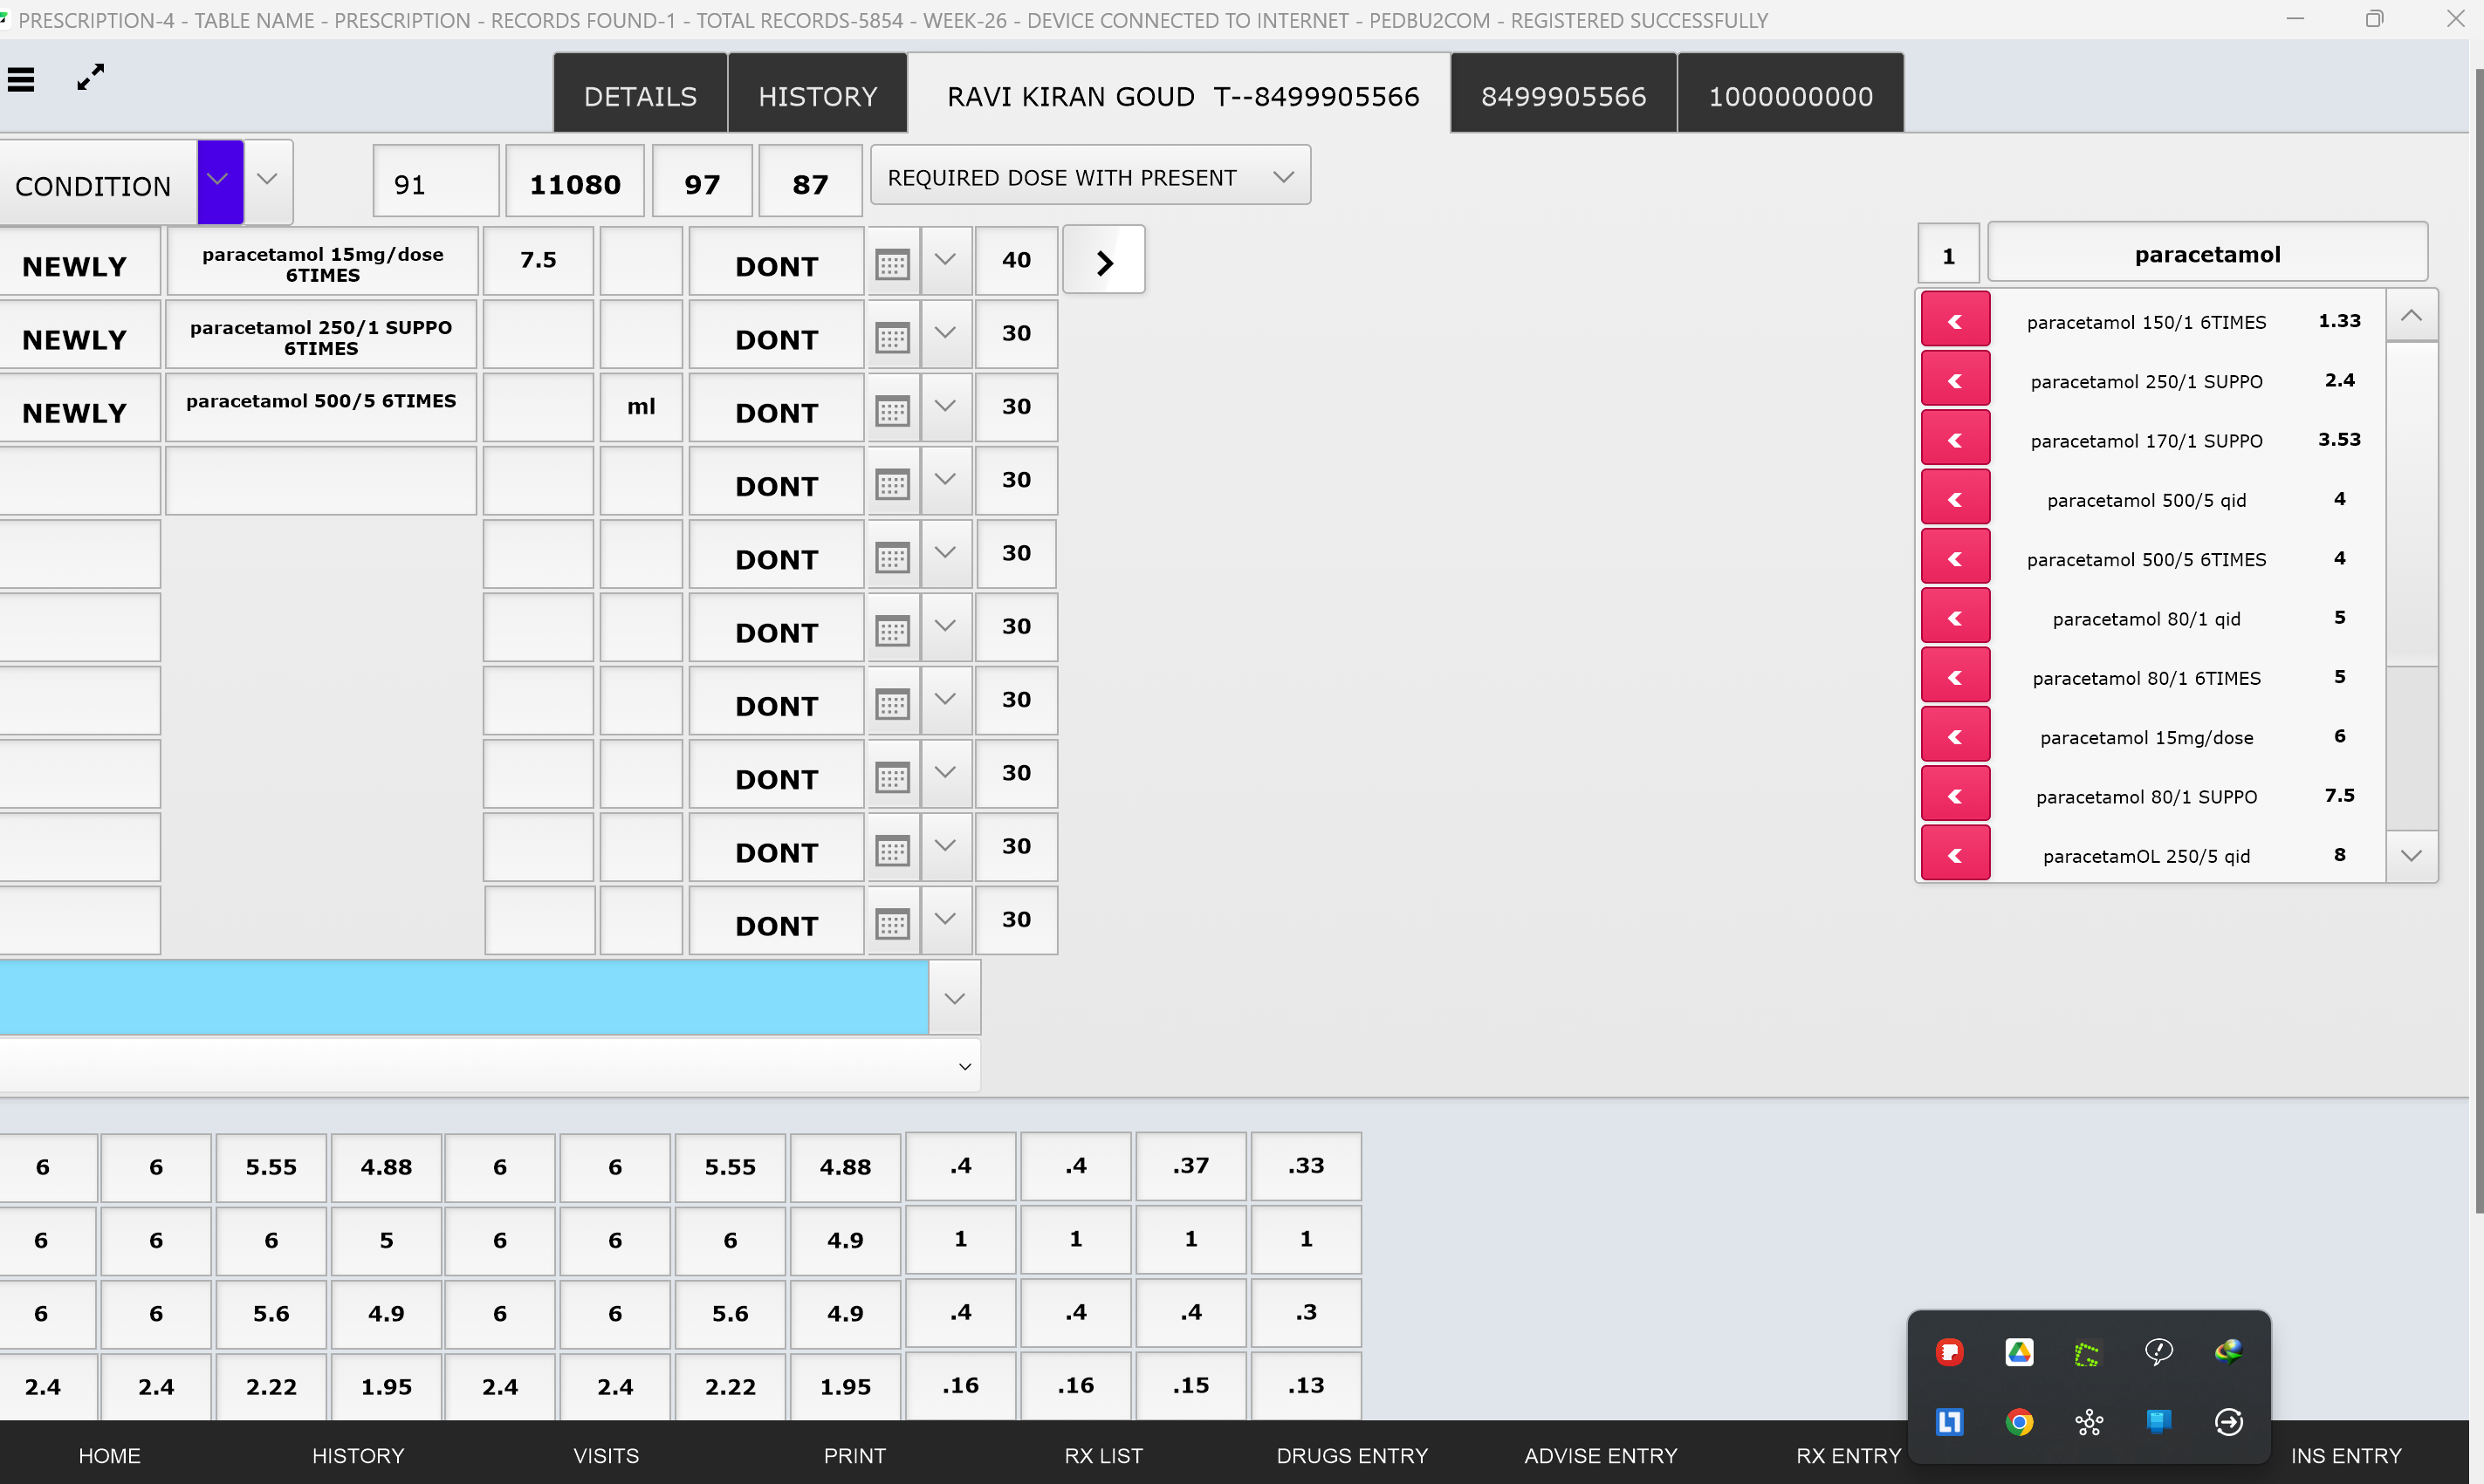Click pink arrow beside paracetamol 500/5 qid
This screenshot has height=1484, width=2484.
click(1955, 500)
